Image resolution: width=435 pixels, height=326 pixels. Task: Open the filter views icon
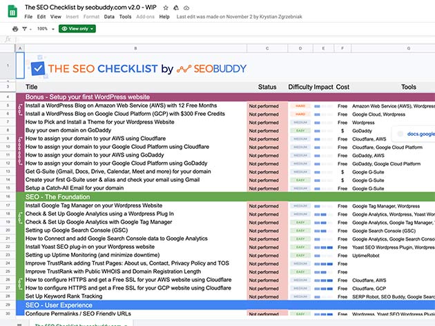[x=25, y=29]
